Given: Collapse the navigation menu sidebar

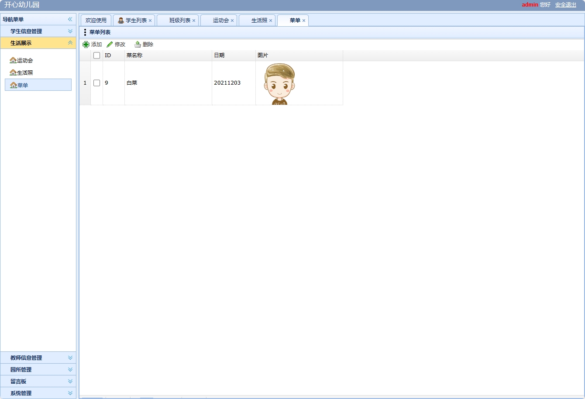Looking at the screenshot, I should click(x=70, y=20).
